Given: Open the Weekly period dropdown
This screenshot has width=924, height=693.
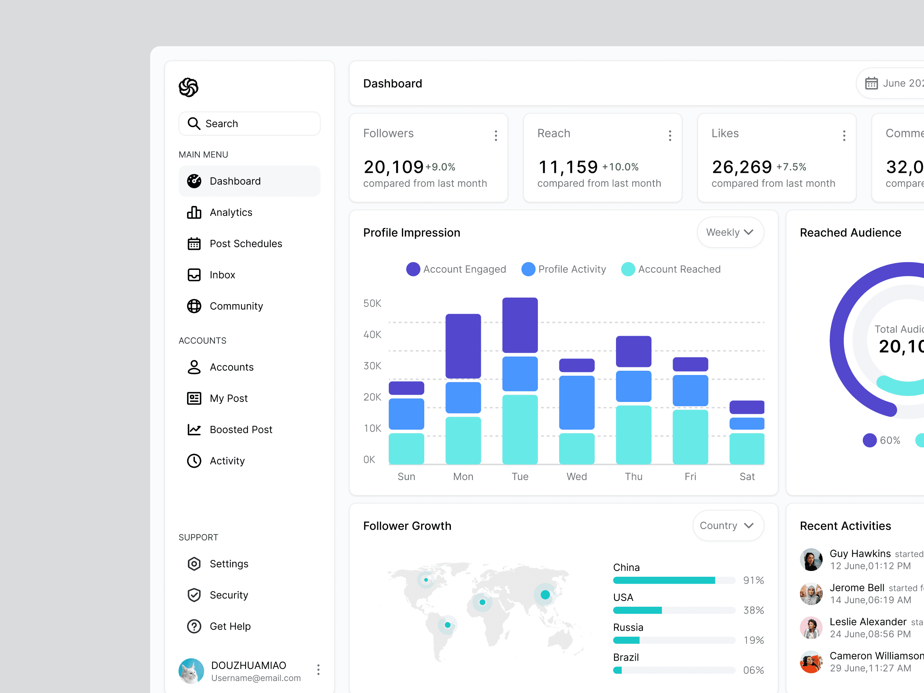Looking at the screenshot, I should pyautogui.click(x=730, y=232).
